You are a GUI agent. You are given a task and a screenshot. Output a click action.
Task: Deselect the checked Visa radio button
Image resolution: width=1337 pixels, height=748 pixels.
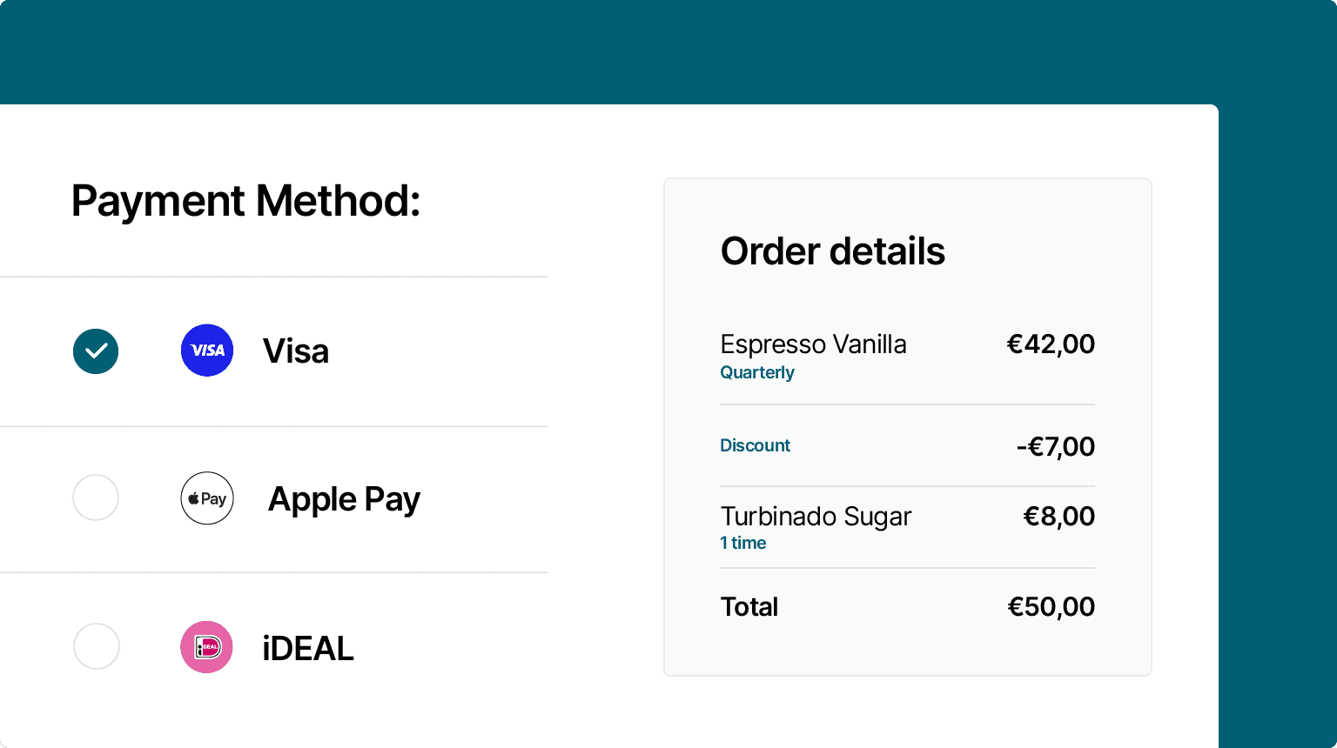point(96,351)
